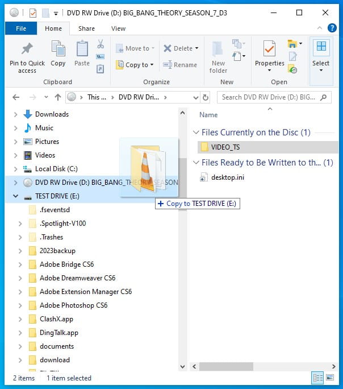Collapse the TEST DRIVE (E:) tree node

click(x=15, y=196)
